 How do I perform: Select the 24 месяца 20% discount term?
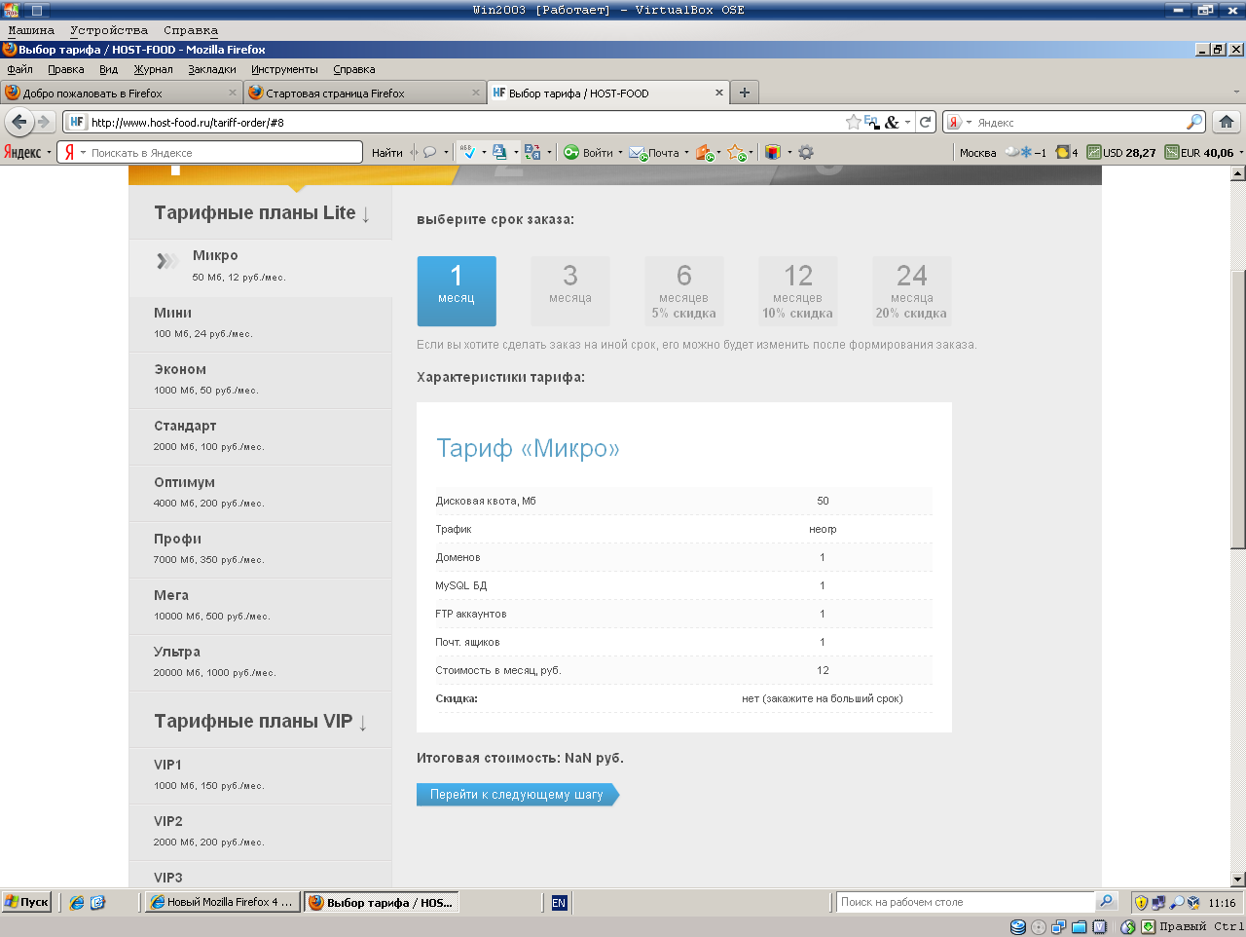912,291
